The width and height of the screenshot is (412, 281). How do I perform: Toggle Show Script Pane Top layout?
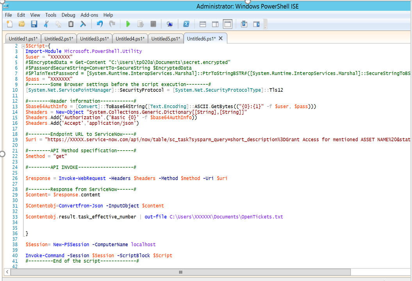coord(203,24)
